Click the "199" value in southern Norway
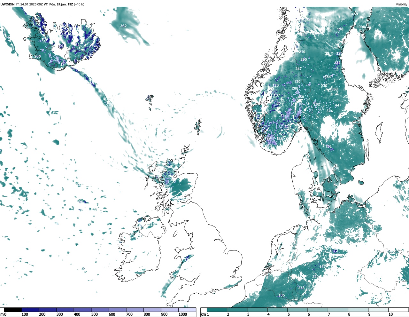Screen dimensions: 409x317 268,138
